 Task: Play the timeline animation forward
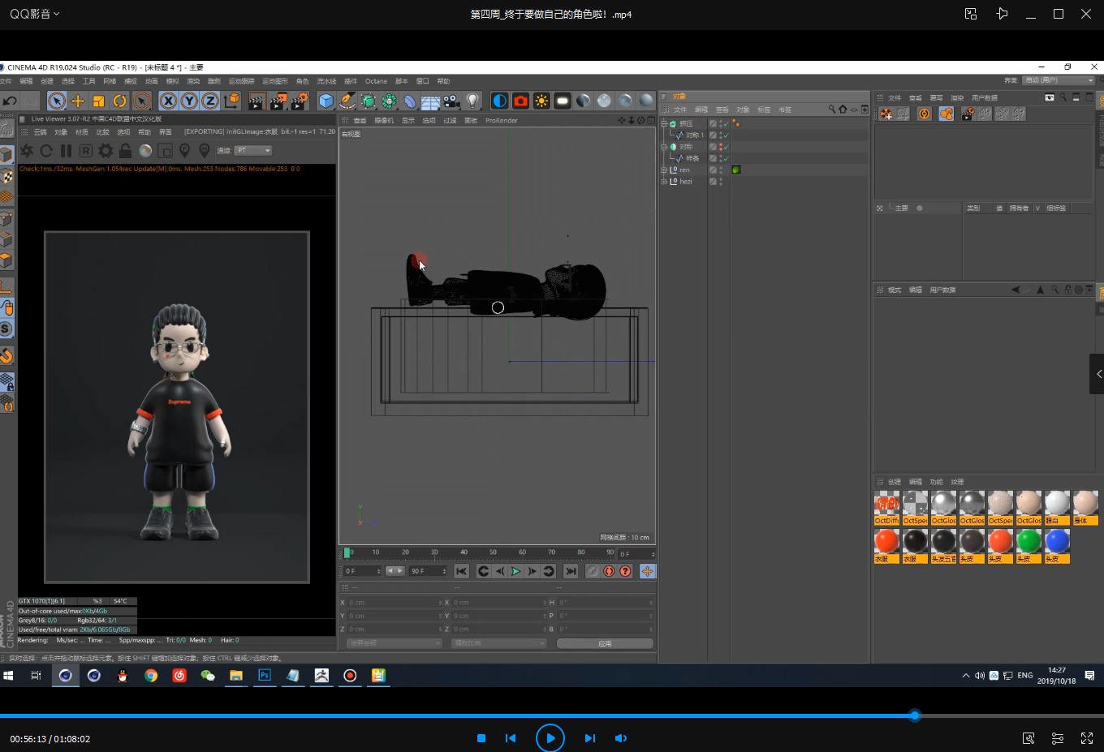click(x=515, y=571)
